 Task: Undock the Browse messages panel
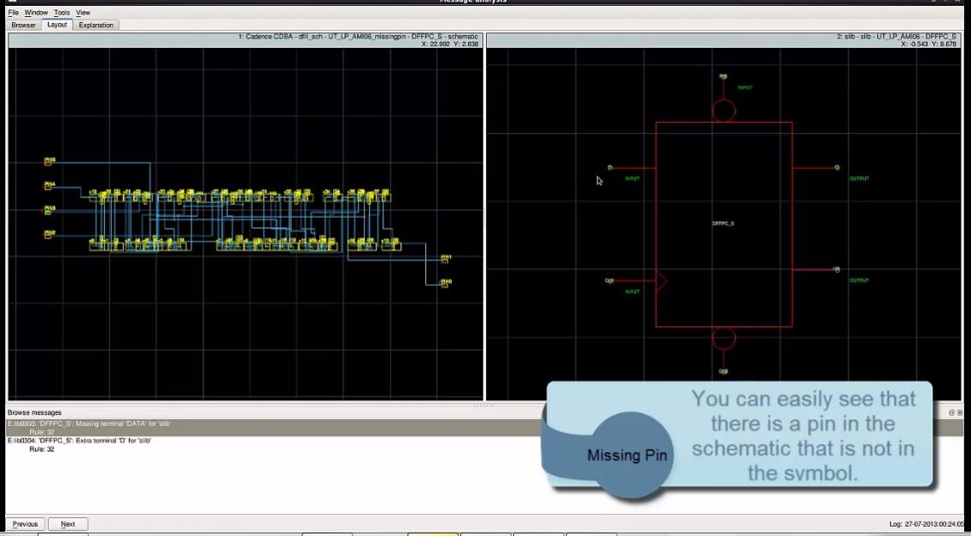coord(952,413)
